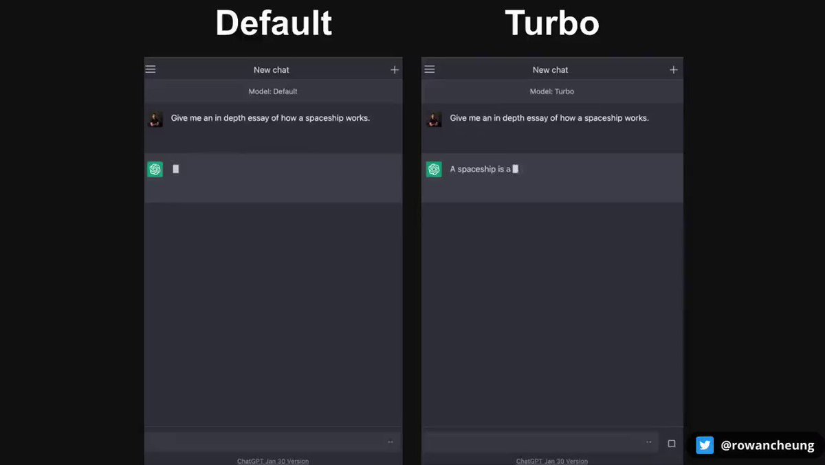
Task: Open the ChatGPT Jan 30 Version link under Turbo
Action: 552,461
